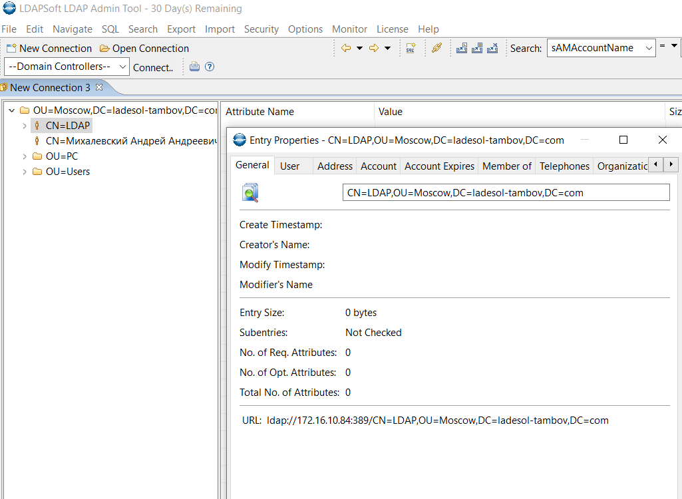682x499 pixels.
Task: Click the DN text field in Entry Properties
Action: (x=506, y=193)
